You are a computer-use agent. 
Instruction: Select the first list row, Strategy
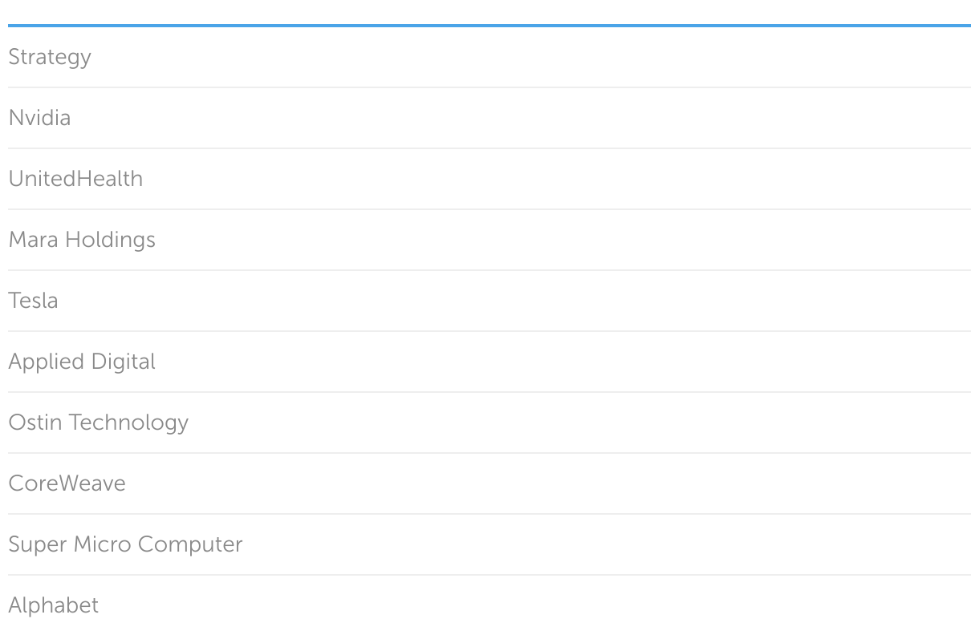click(489, 57)
